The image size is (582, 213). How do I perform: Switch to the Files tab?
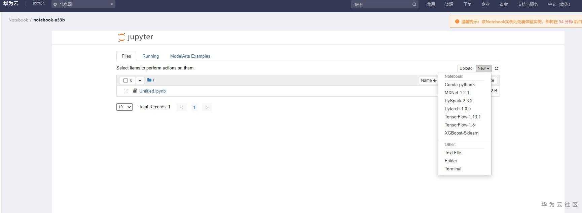tap(126, 56)
